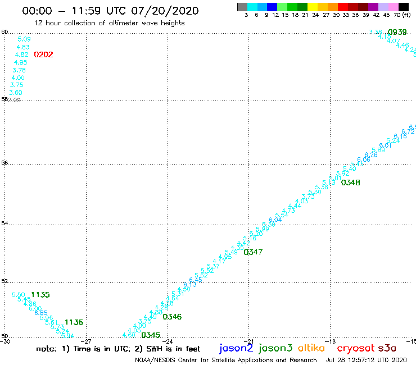416x365 pixels.
Task: Click the longitude axis label '-21'
Action: (248, 341)
